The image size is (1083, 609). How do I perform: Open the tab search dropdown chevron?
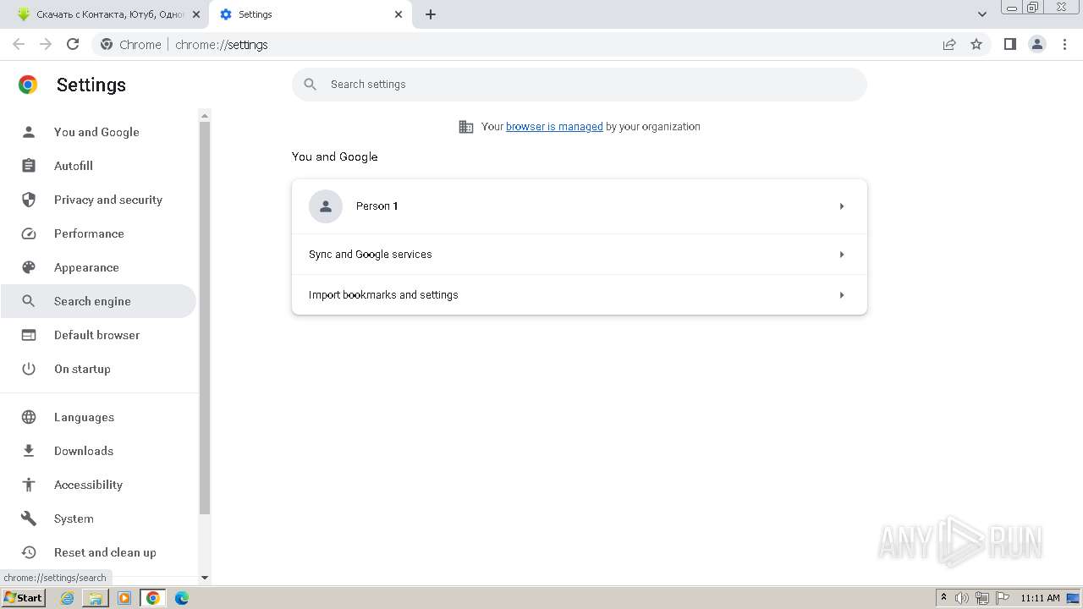[x=982, y=14]
